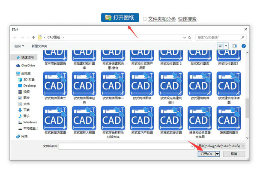Open the Desktop folder in sidebar

[27, 86]
